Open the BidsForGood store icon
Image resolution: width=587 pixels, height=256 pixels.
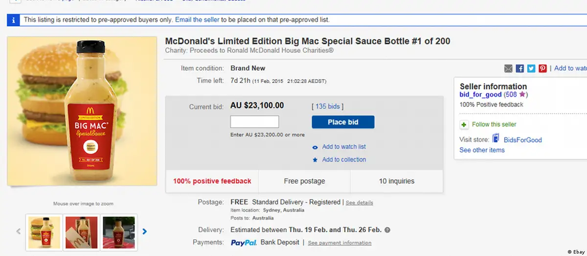tap(496, 139)
